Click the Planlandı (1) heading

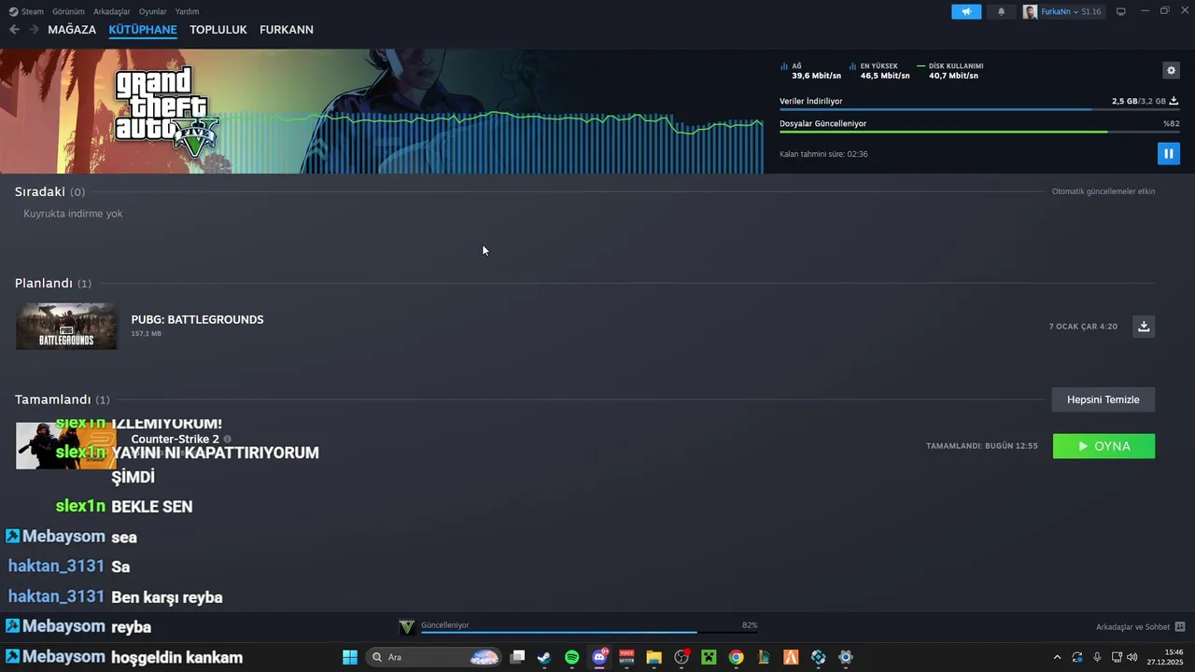53,283
